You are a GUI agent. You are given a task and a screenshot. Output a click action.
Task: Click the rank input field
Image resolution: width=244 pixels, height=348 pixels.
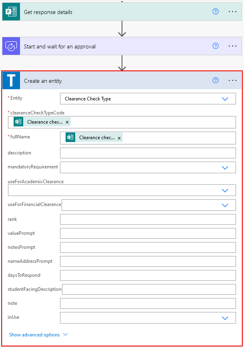[148, 220]
